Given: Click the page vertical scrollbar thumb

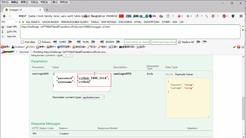Looking at the screenshot, I should (243, 108).
